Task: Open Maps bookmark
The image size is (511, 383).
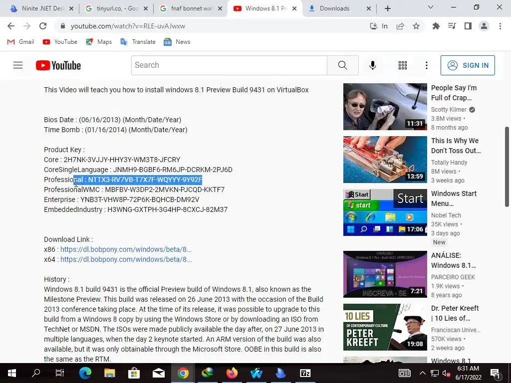Action: pos(99,42)
